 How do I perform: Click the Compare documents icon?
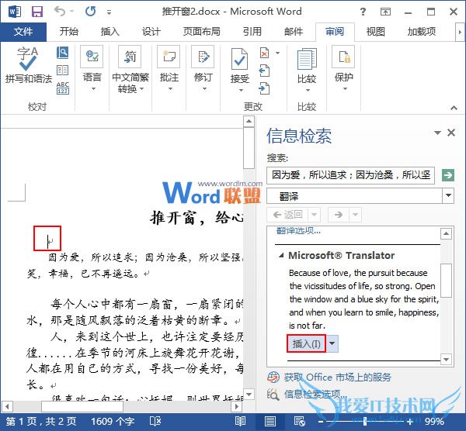307,60
